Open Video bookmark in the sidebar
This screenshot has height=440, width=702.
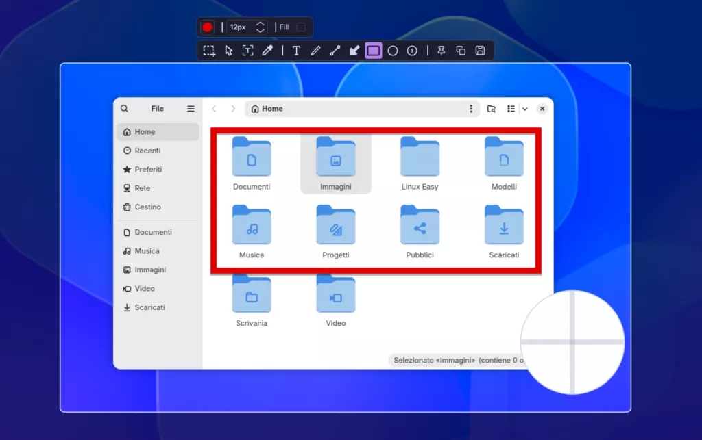pos(158,289)
